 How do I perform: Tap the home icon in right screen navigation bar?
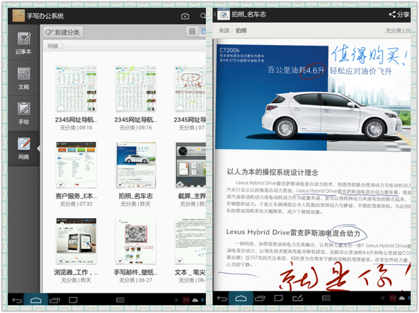(x=241, y=298)
